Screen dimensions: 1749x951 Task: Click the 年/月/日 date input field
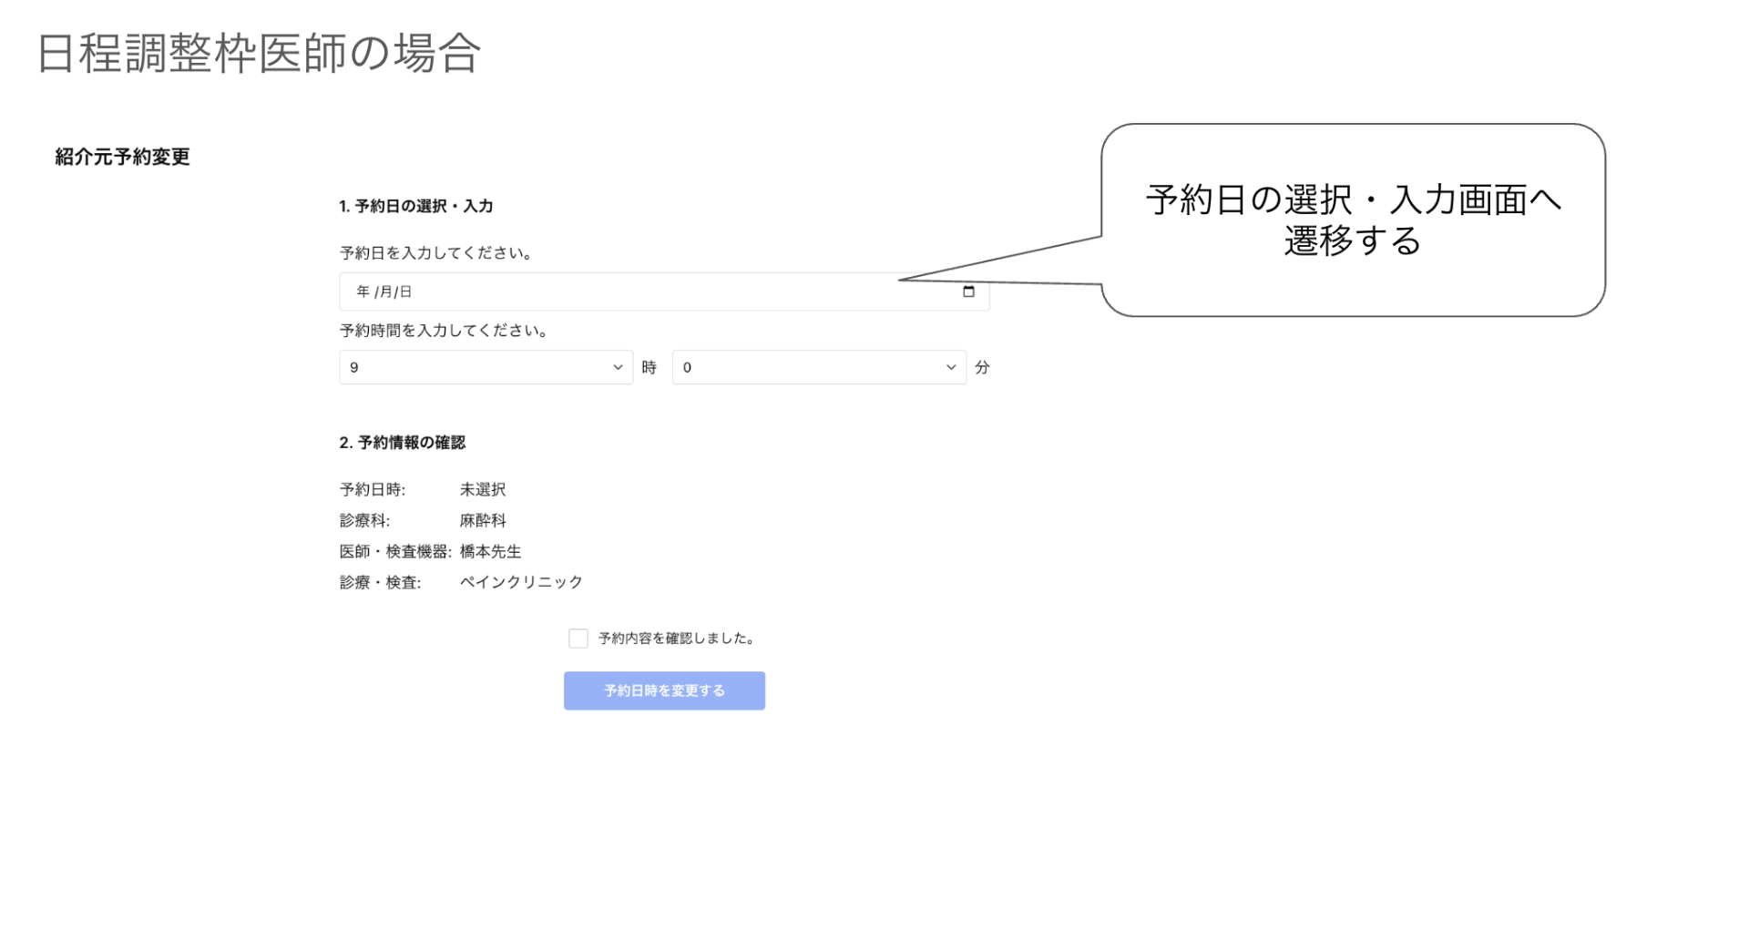pyautogui.click(x=638, y=291)
